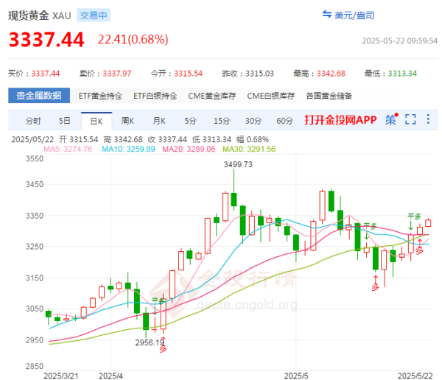Click the MA30: 3291.56 legend
The height and width of the screenshot is (380, 442).
pos(249,149)
